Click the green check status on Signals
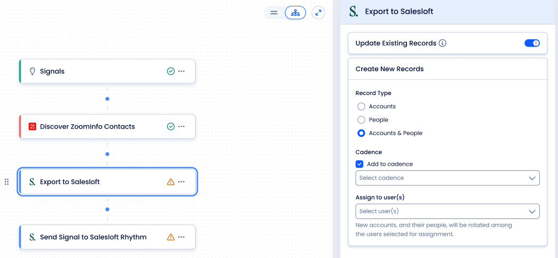 tap(170, 71)
